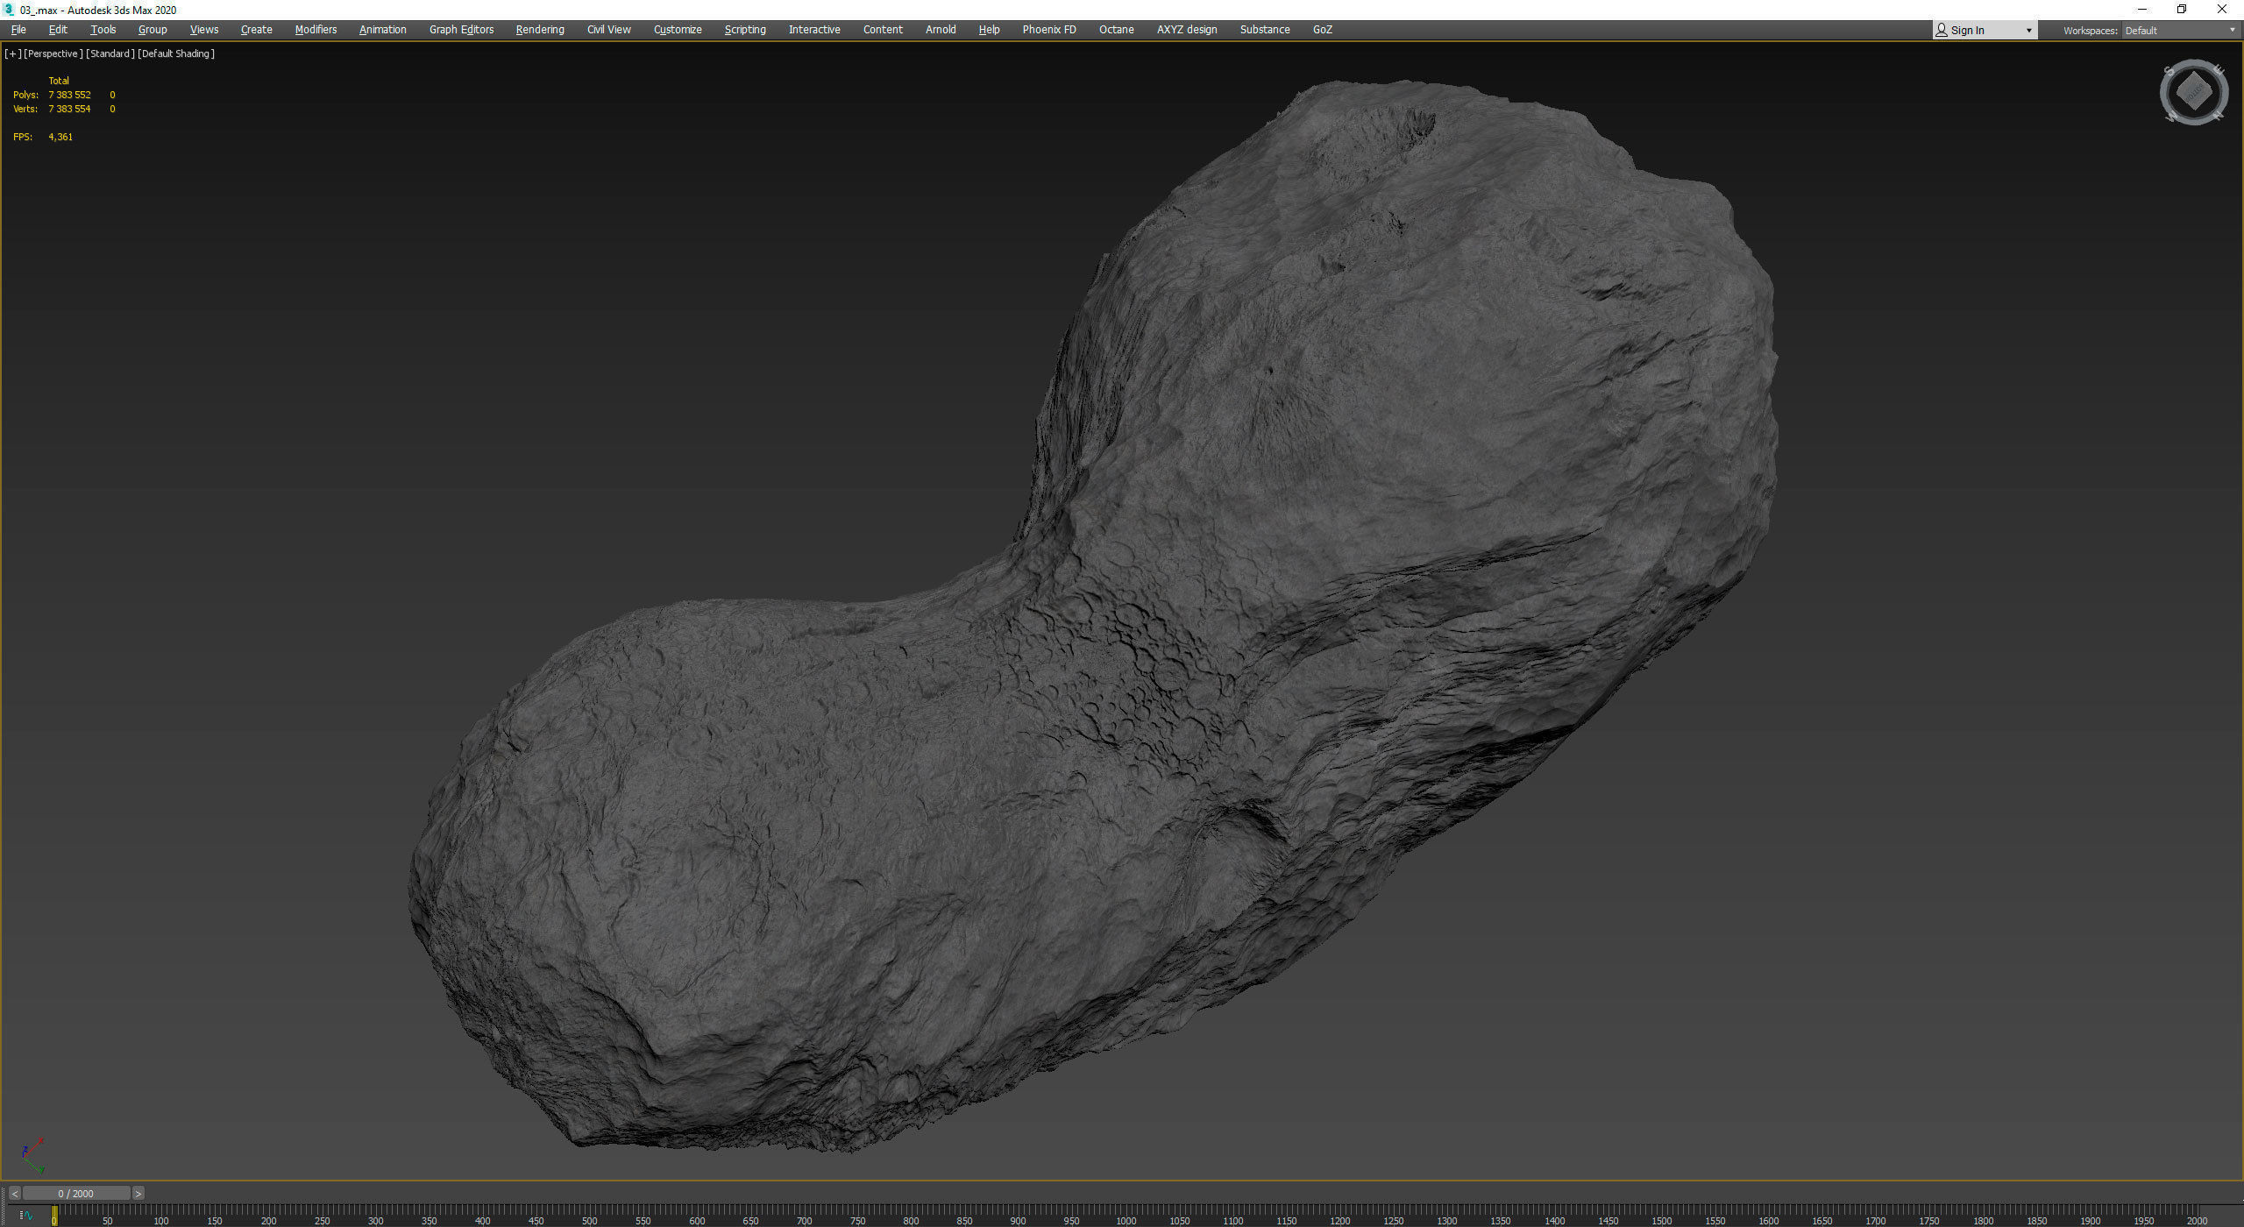Open the Phoenix FD menu
Image resolution: width=2244 pixels, height=1227 pixels.
1049,30
